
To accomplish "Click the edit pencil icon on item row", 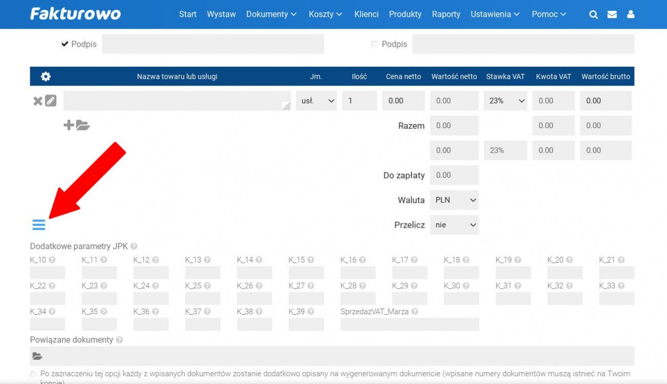I will click(50, 101).
